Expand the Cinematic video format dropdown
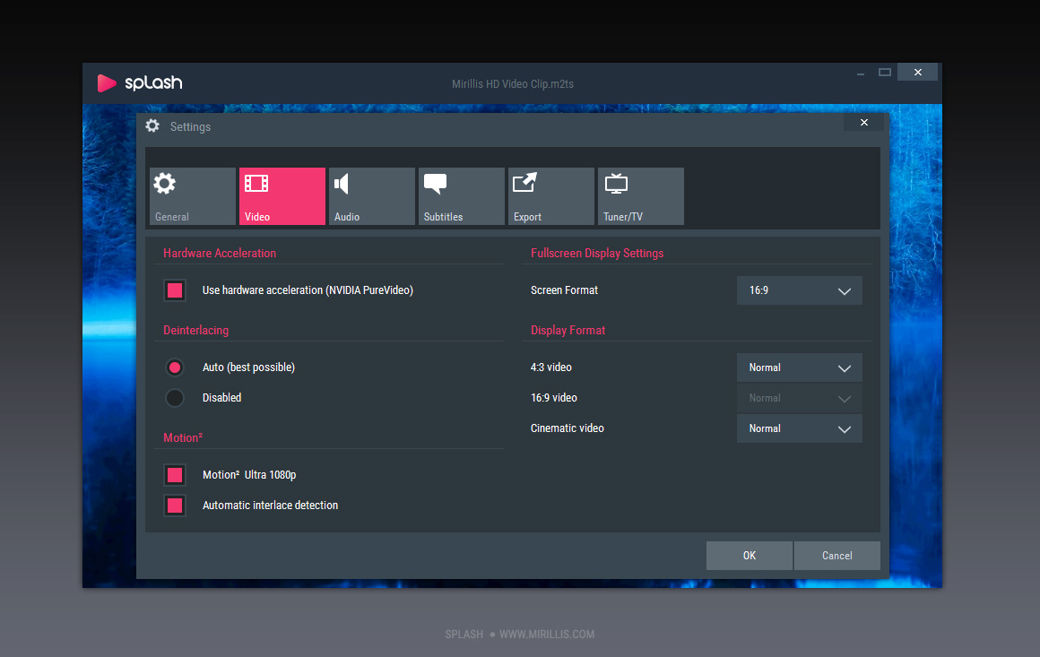The image size is (1040, 657). click(799, 428)
